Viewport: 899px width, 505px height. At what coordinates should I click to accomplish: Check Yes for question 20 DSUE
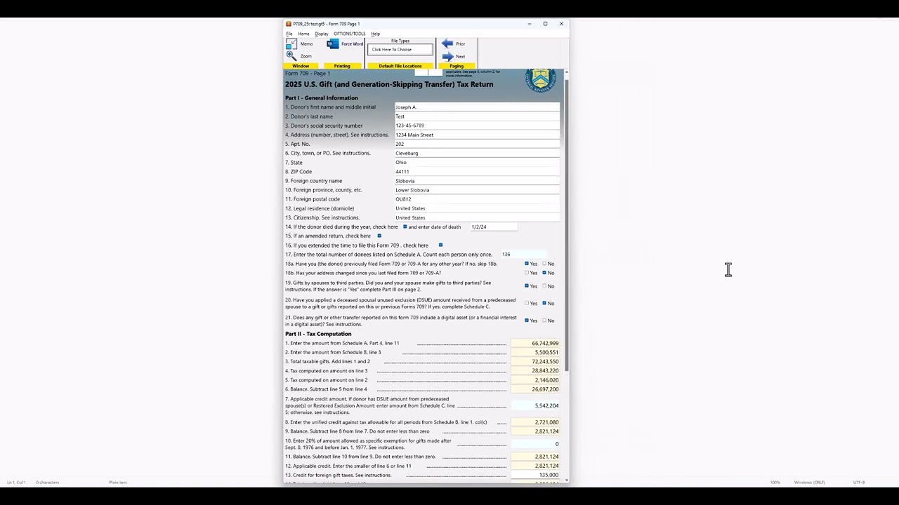[x=527, y=304]
